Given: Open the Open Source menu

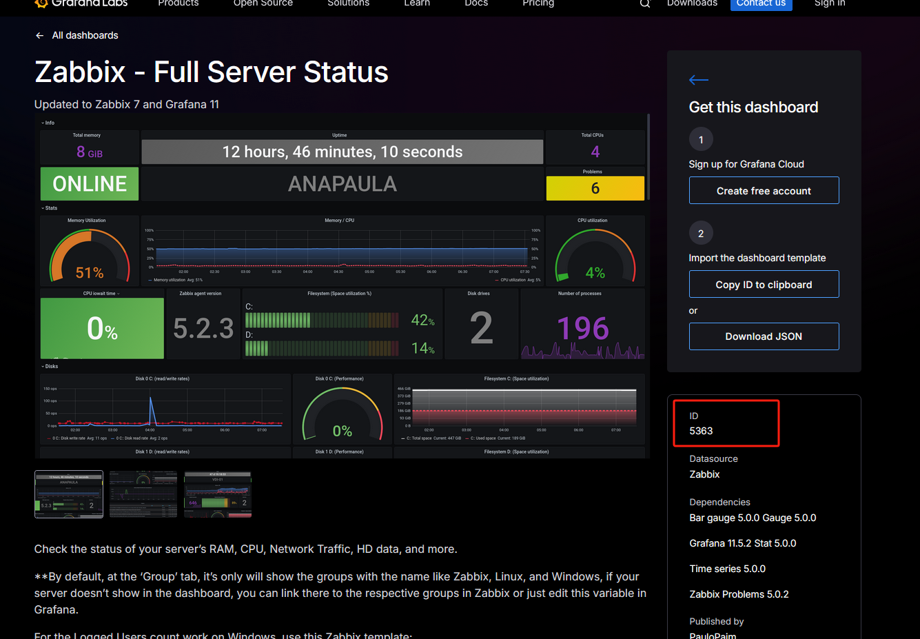Looking at the screenshot, I should tap(263, 3).
